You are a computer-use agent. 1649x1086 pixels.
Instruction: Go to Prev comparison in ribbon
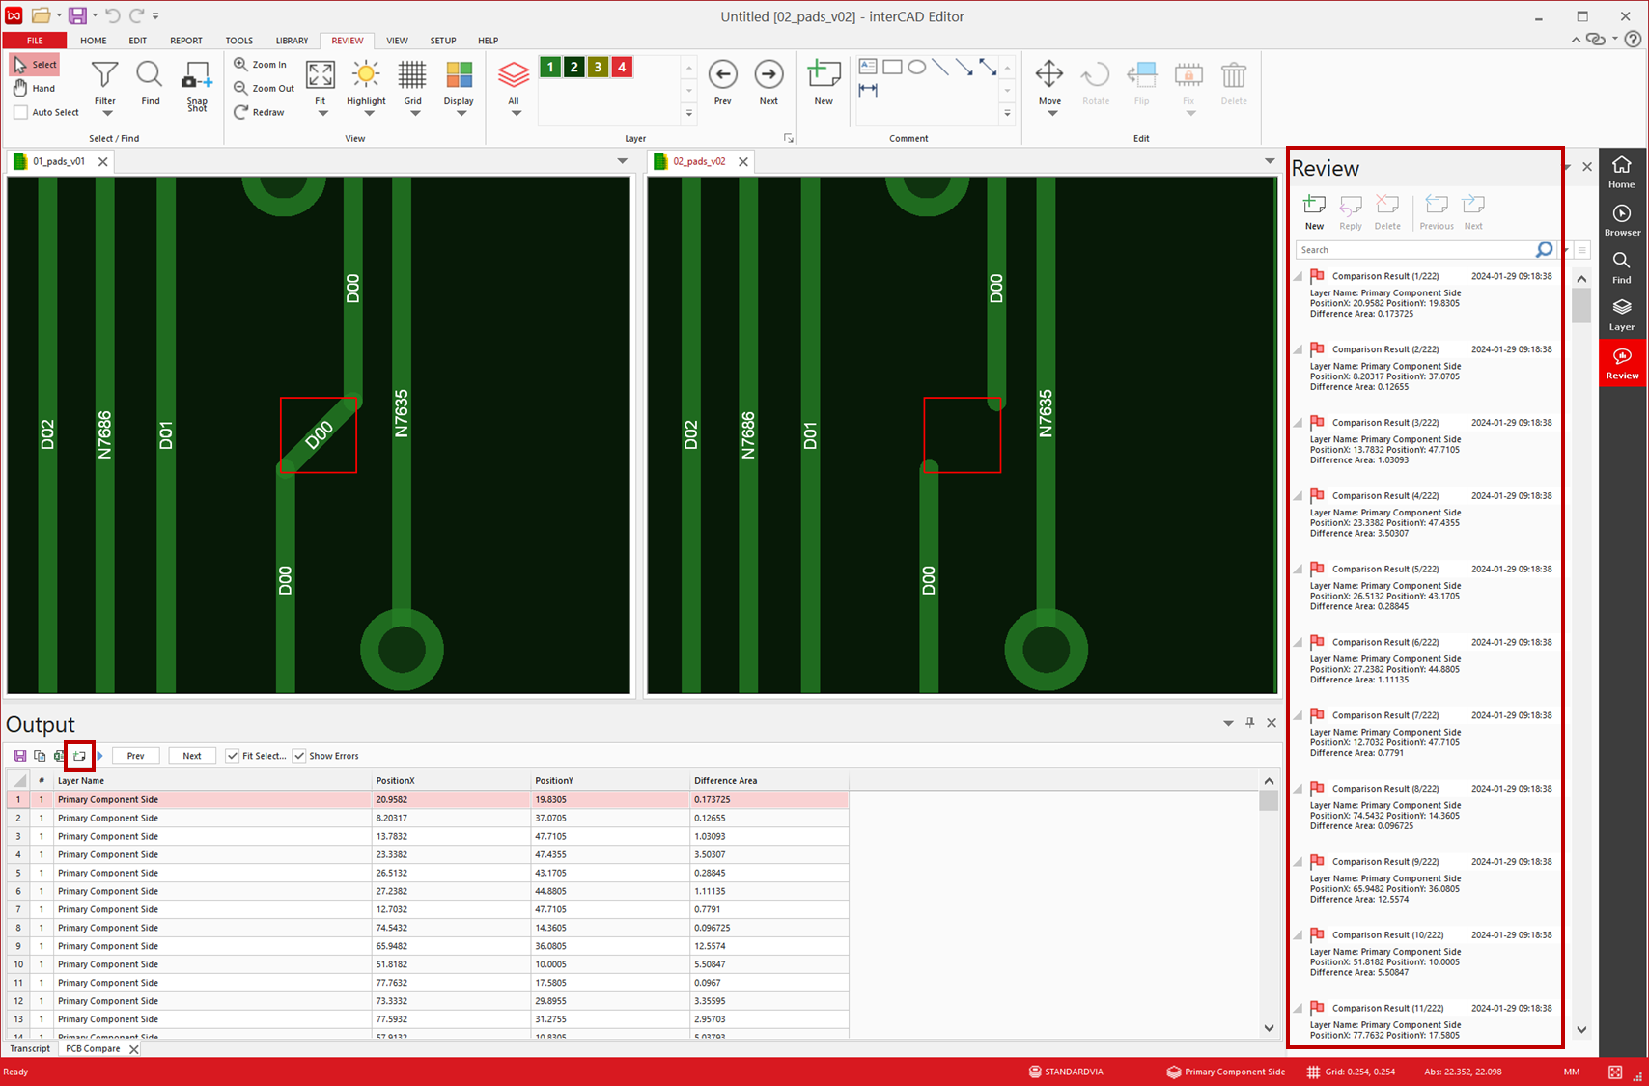pyautogui.click(x=723, y=82)
